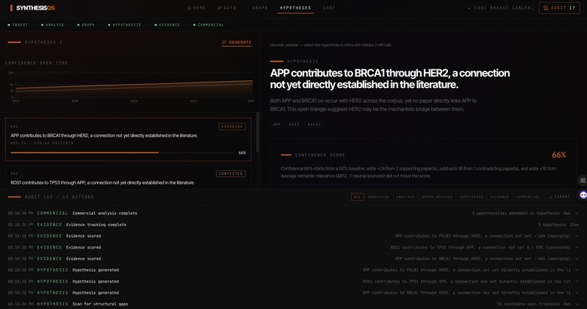Click the HER2 entity tag
The width and height of the screenshot is (587, 309).
pos(294,125)
